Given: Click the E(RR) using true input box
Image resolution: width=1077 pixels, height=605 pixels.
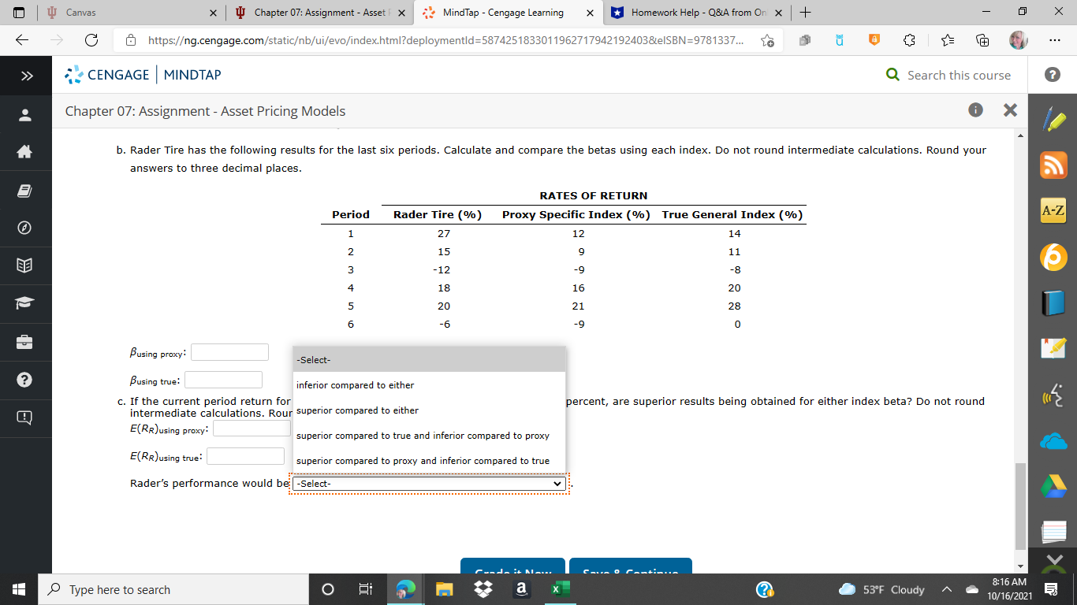Looking at the screenshot, I should pyautogui.click(x=245, y=456).
